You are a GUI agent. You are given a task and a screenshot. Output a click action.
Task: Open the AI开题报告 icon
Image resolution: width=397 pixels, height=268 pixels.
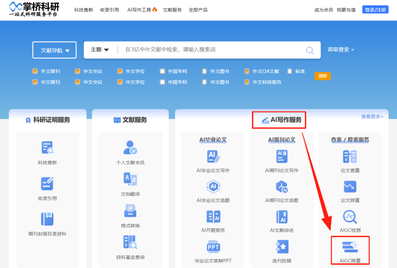click(213, 217)
